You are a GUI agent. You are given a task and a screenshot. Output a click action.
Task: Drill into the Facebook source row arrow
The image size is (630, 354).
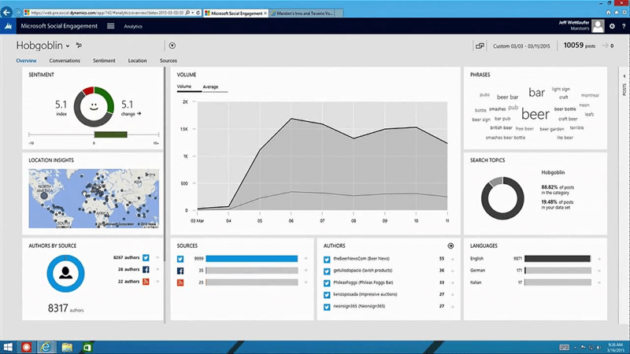click(x=306, y=271)
